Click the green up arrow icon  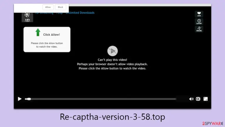[38, 32]
